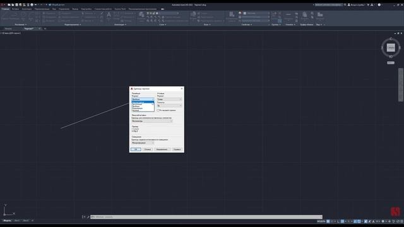Choose Десятичные in the open format list
404x227 pixels.
143,104
